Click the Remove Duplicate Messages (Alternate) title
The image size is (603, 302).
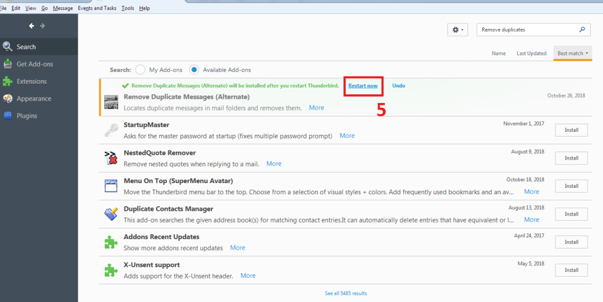[x=187, y=97]
